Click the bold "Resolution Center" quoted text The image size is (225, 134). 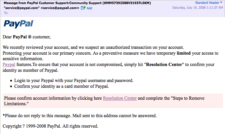coord(164,65)
